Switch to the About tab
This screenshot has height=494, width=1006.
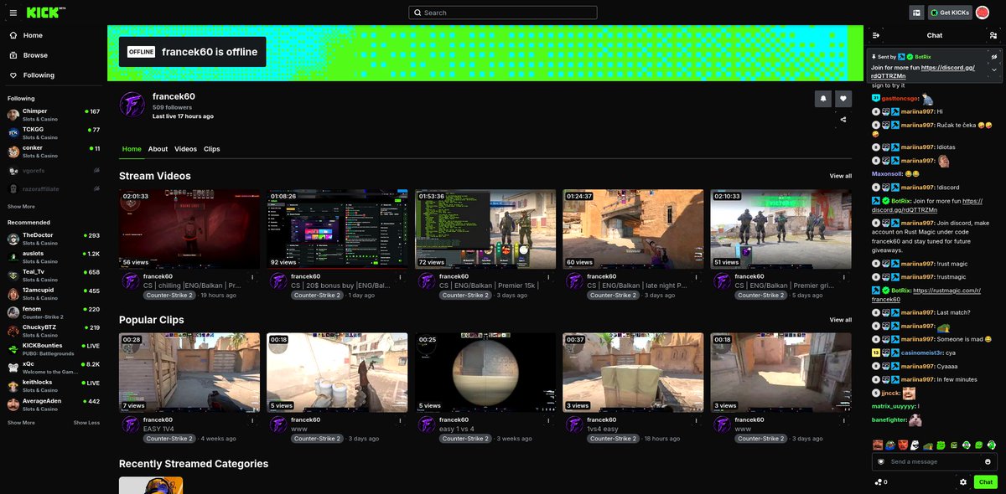point(158,149)
